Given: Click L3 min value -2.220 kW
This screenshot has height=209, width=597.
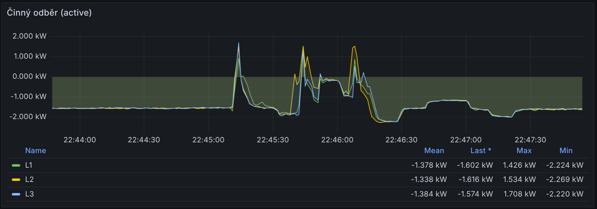Looking at the screenshot, I should tap(565, 194).
